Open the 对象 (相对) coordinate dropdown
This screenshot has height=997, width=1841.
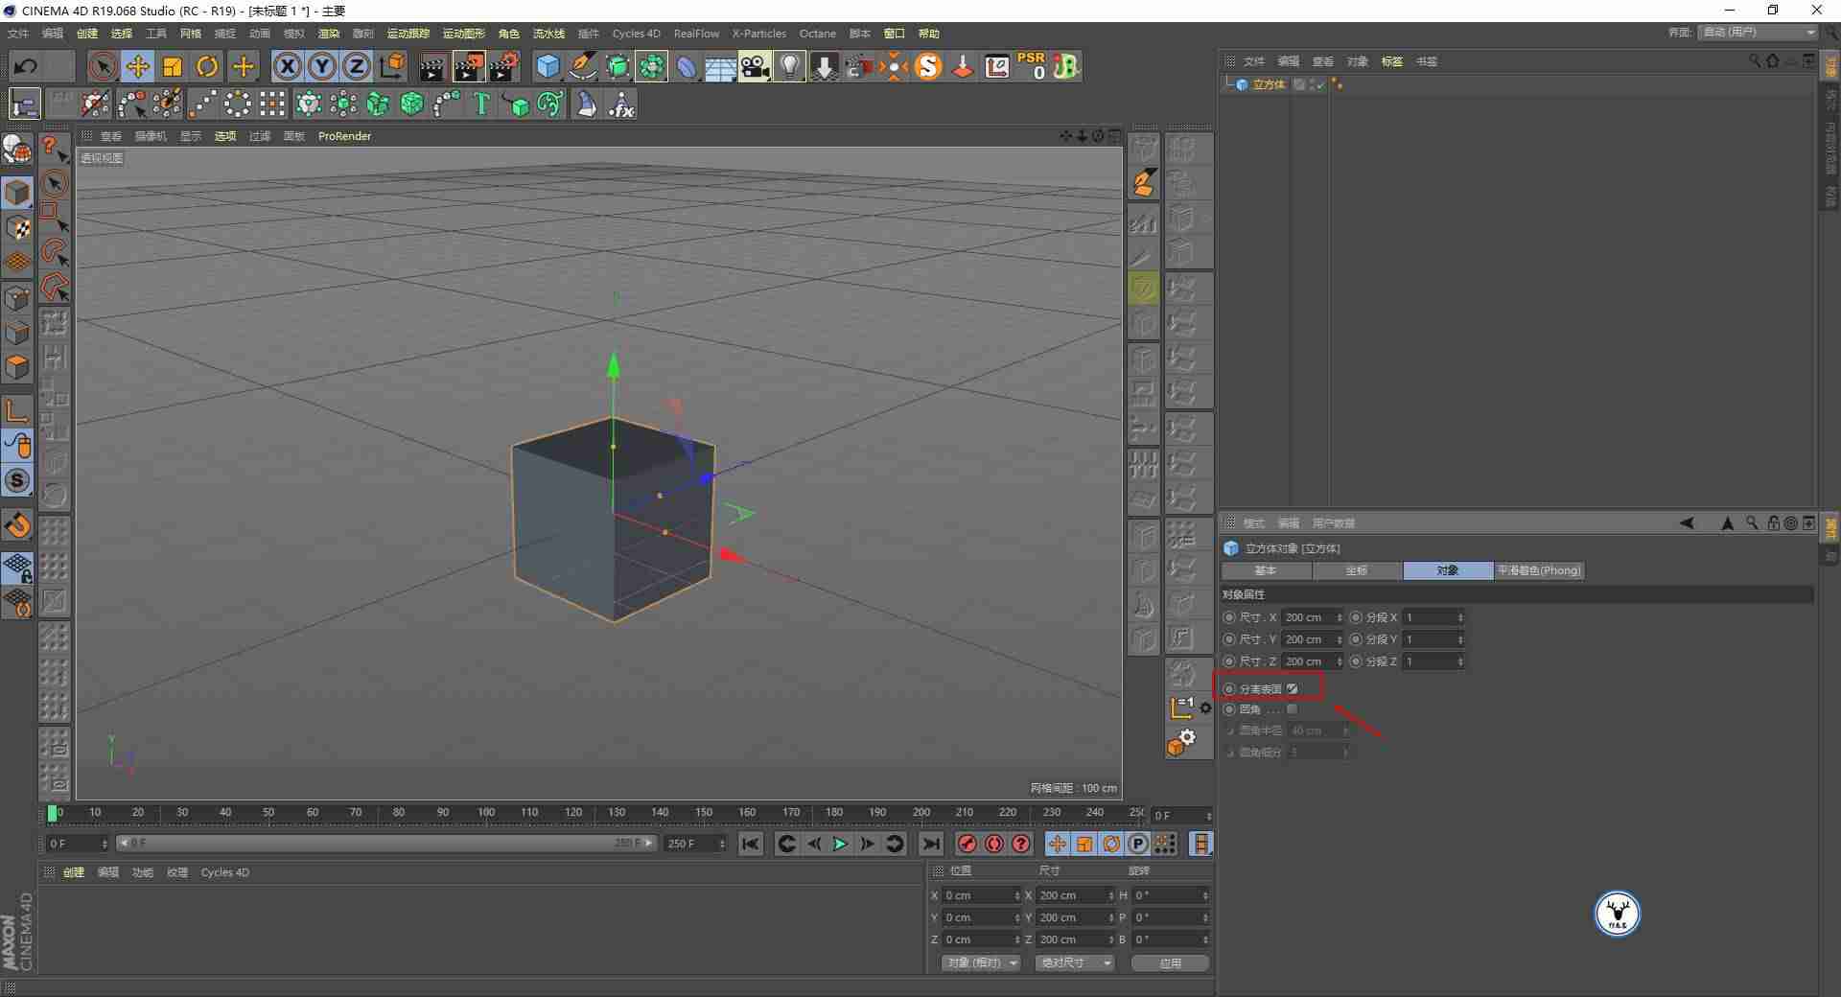click(980, 962)
